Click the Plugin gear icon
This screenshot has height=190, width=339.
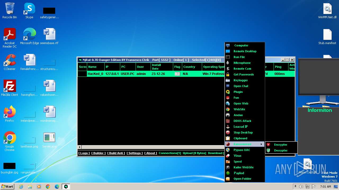228,92
